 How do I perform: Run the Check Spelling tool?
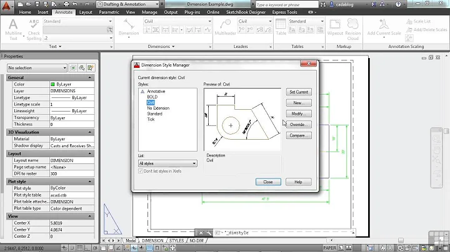(34, 29)
